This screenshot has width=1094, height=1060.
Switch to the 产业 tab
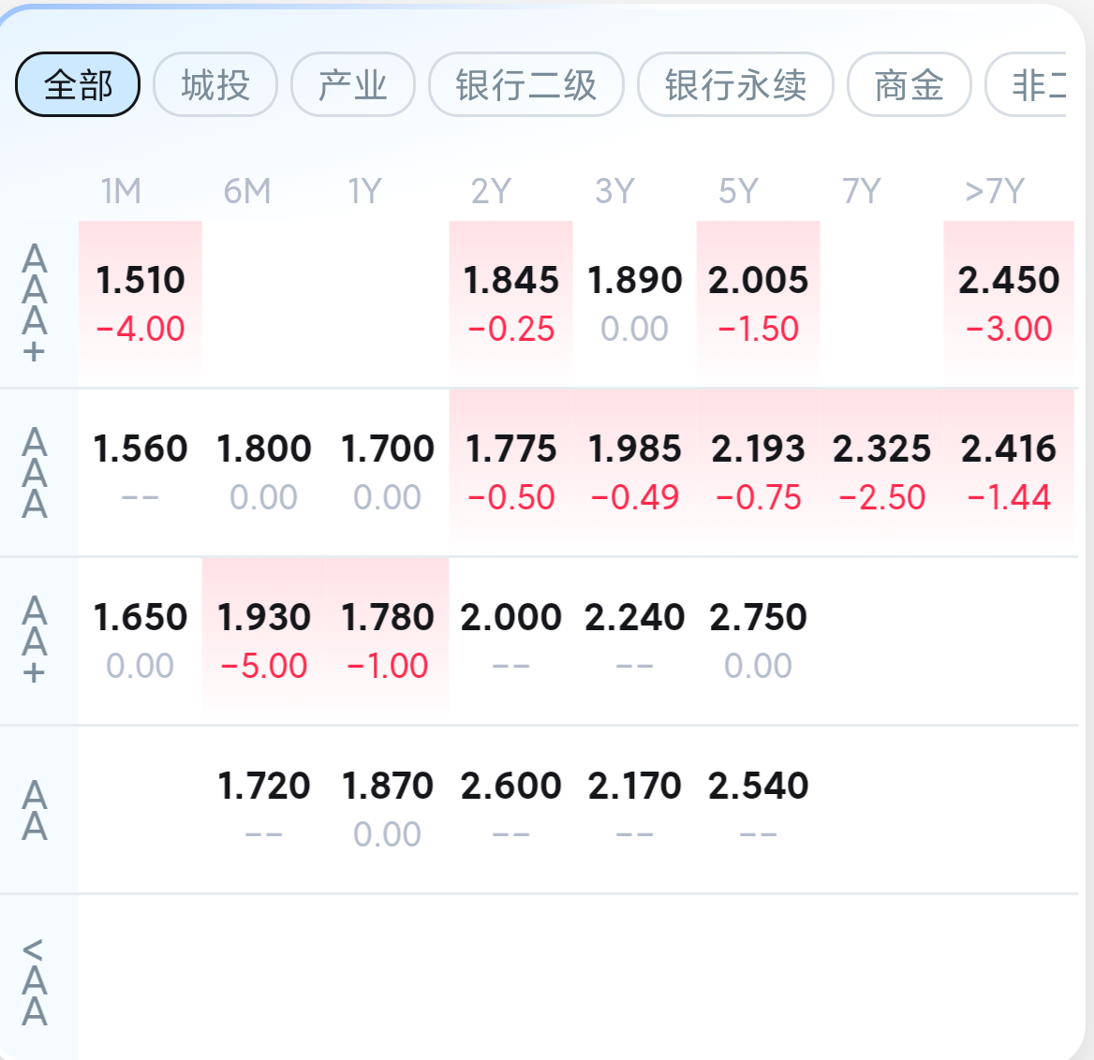[x=353, y=85]
